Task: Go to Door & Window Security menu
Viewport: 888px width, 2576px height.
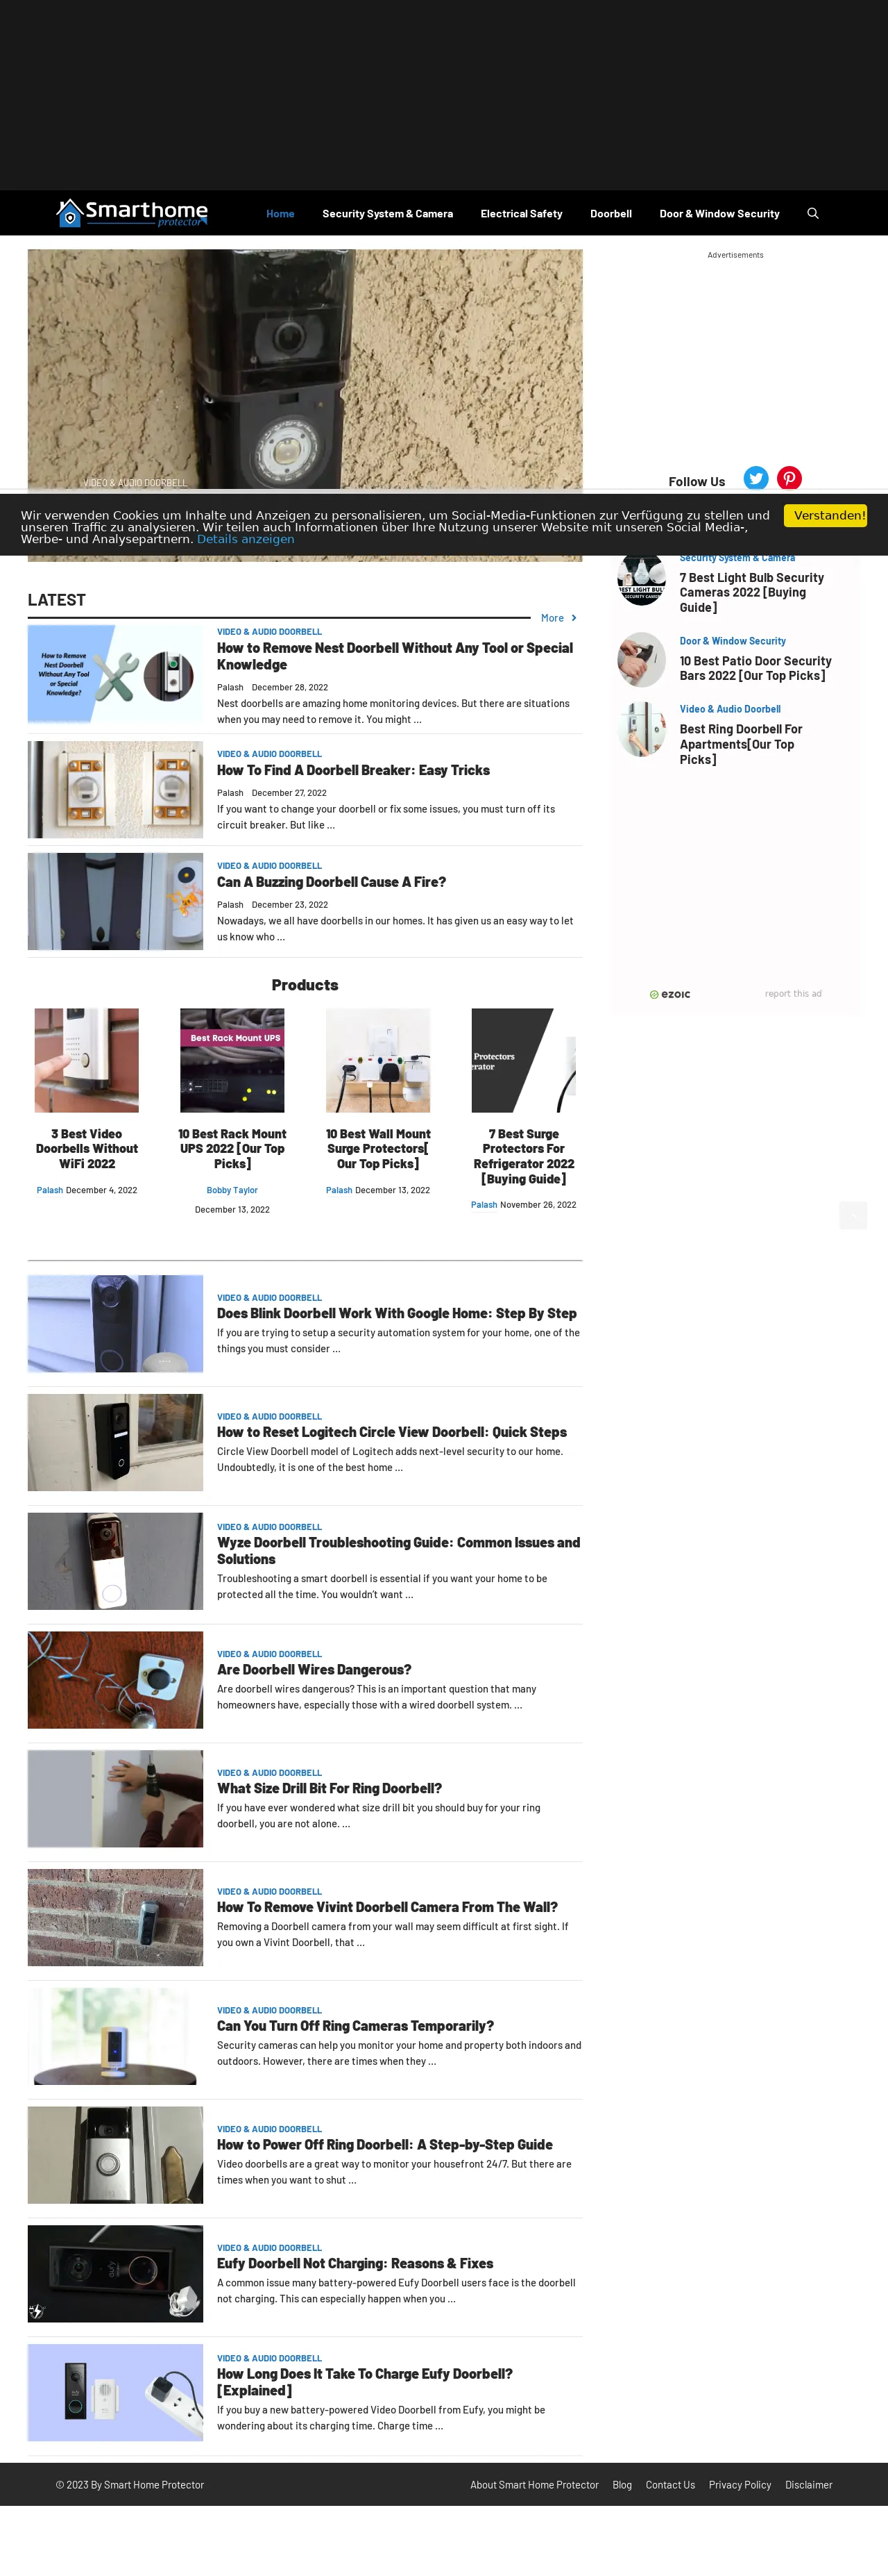Action: coord(719,214)
